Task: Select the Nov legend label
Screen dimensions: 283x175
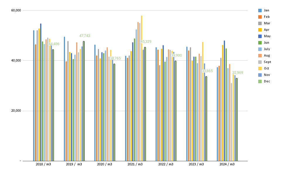Action: click(x=267, y=75)
